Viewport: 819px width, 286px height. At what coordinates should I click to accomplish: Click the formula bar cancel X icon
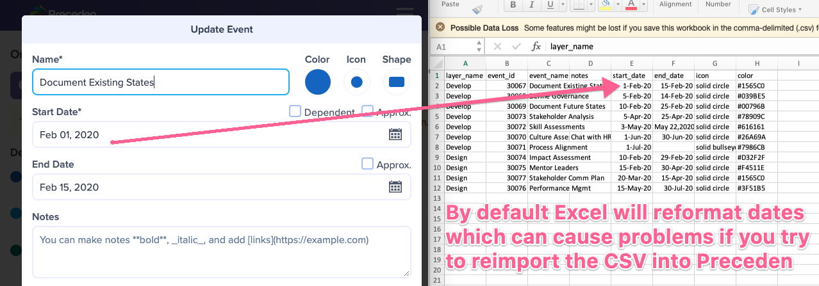pyautogui.click(x=497, y=47)
